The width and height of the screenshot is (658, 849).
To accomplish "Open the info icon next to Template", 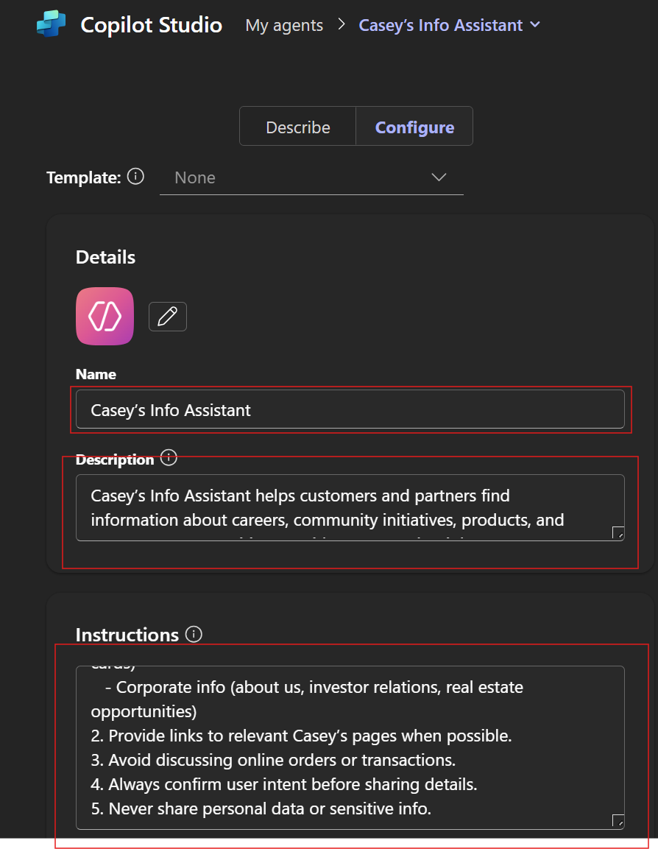I will pos(135,177).
